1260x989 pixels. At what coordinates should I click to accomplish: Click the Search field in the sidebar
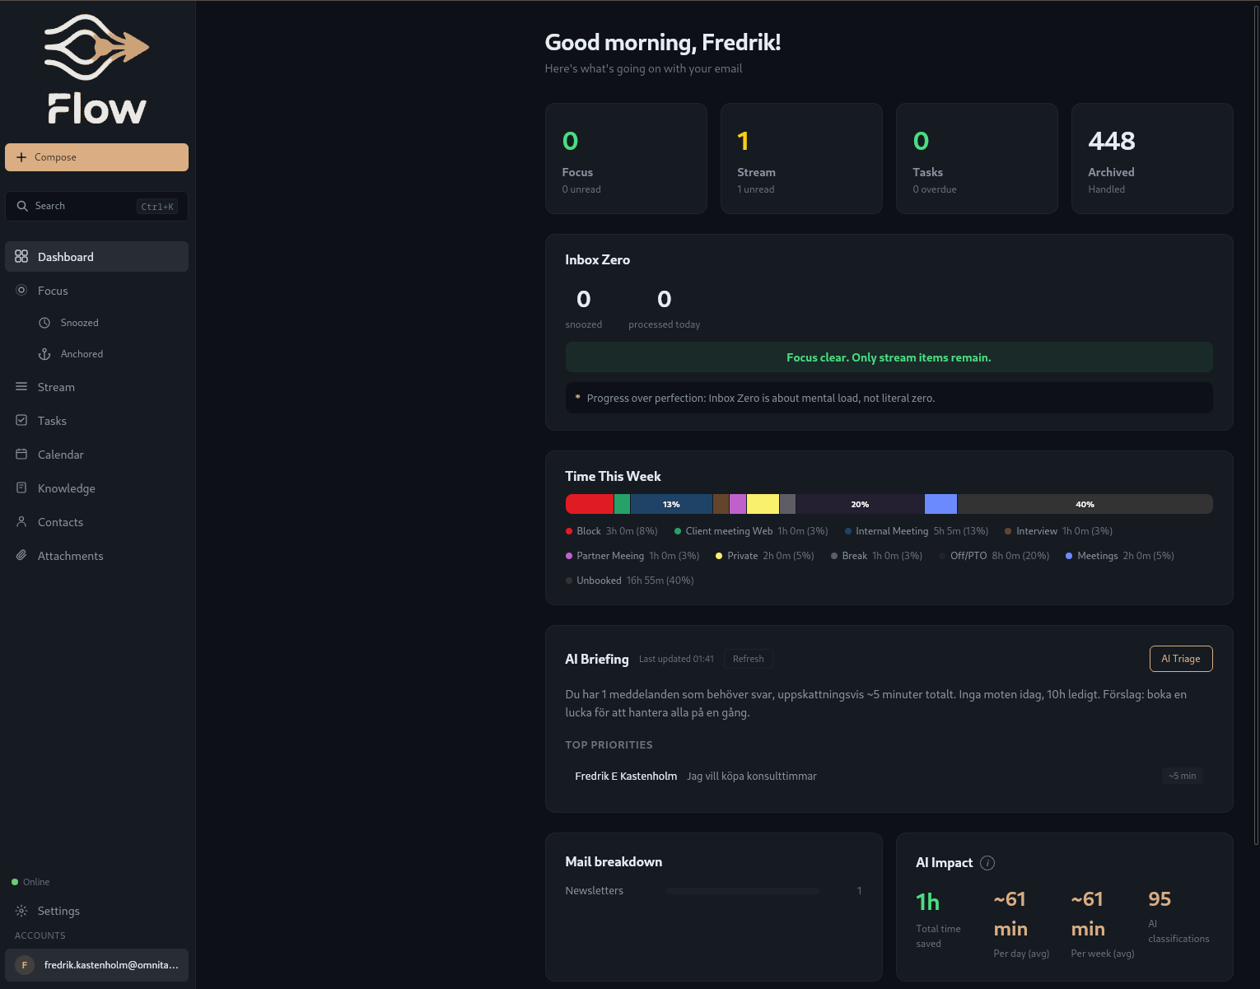(96, 206)
